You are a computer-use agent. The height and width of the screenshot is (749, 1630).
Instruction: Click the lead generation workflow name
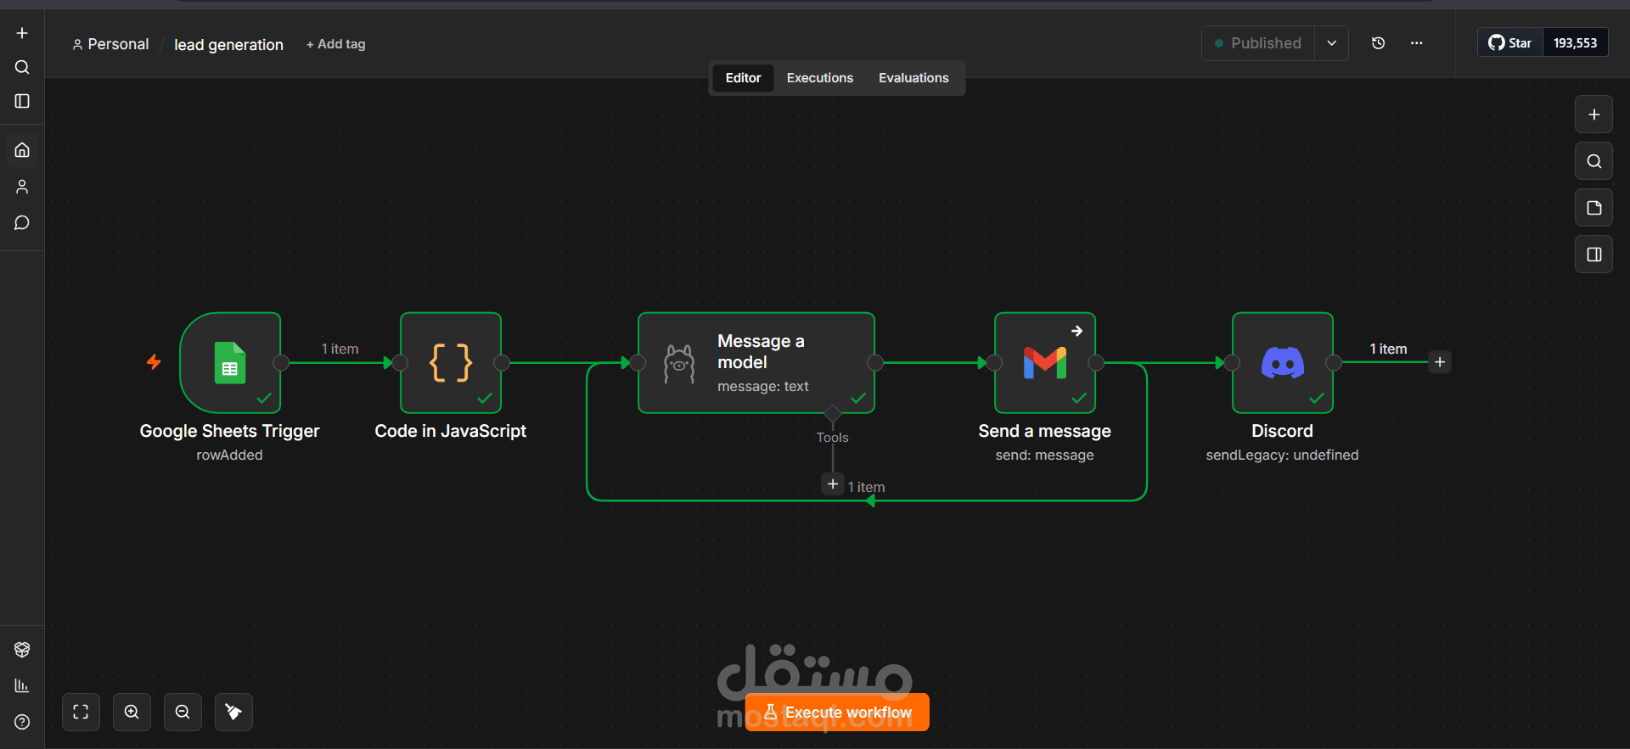(x=228, y=45)
